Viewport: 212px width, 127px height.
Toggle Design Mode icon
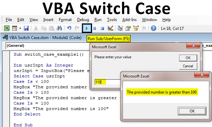tap(110, 28)
